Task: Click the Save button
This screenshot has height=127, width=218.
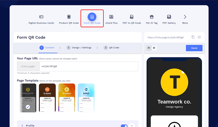Action: click(x=194, y=48)
